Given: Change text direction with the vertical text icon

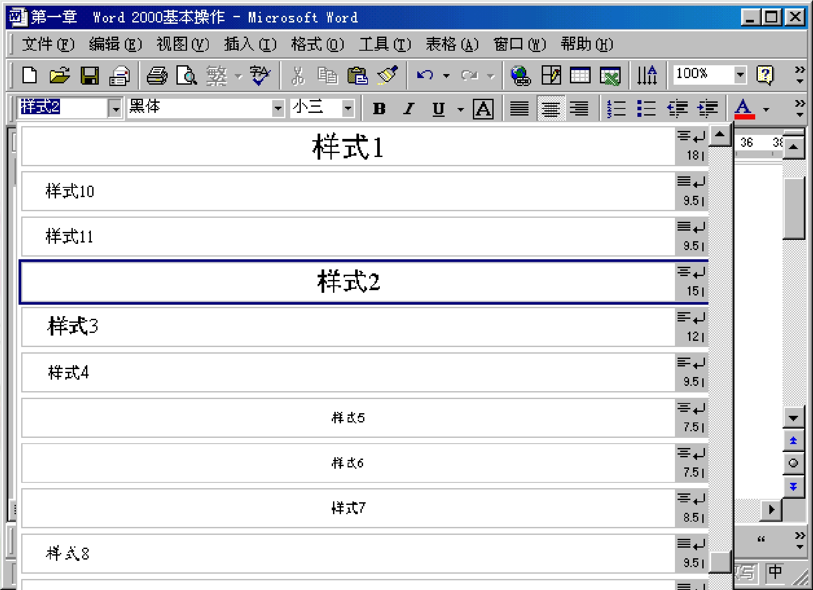Looking at the screenshot, I should pos(647,75).
